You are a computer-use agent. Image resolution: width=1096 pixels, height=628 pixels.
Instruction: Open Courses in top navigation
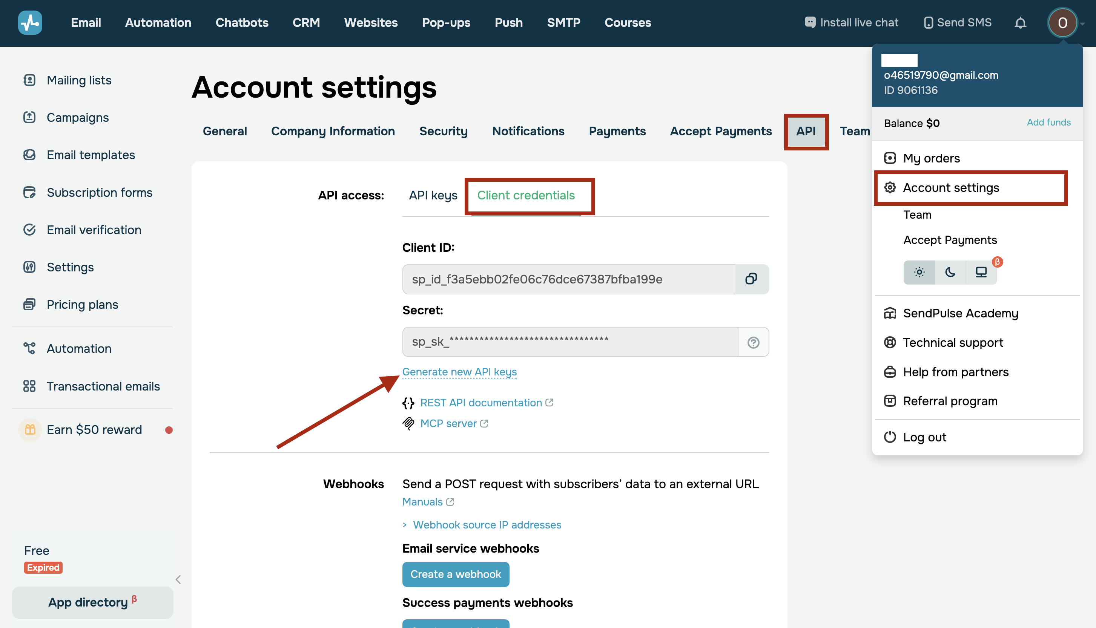628,23
